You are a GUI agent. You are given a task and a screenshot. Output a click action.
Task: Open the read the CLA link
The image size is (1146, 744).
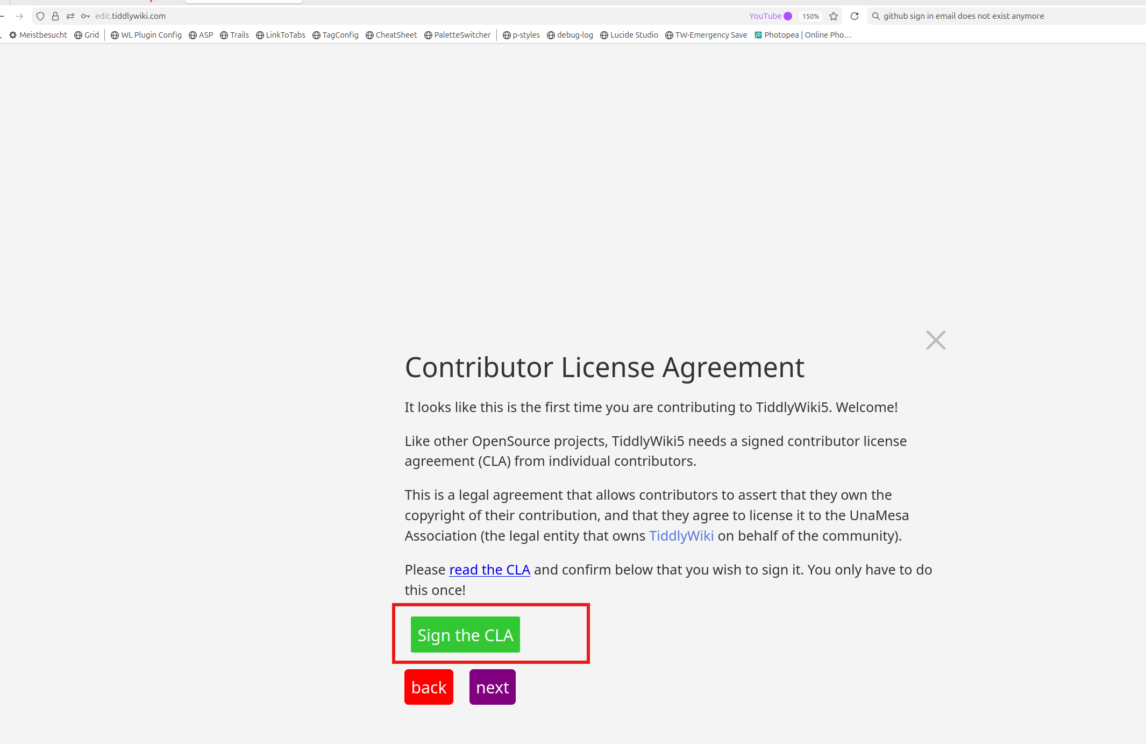point(489,570)
